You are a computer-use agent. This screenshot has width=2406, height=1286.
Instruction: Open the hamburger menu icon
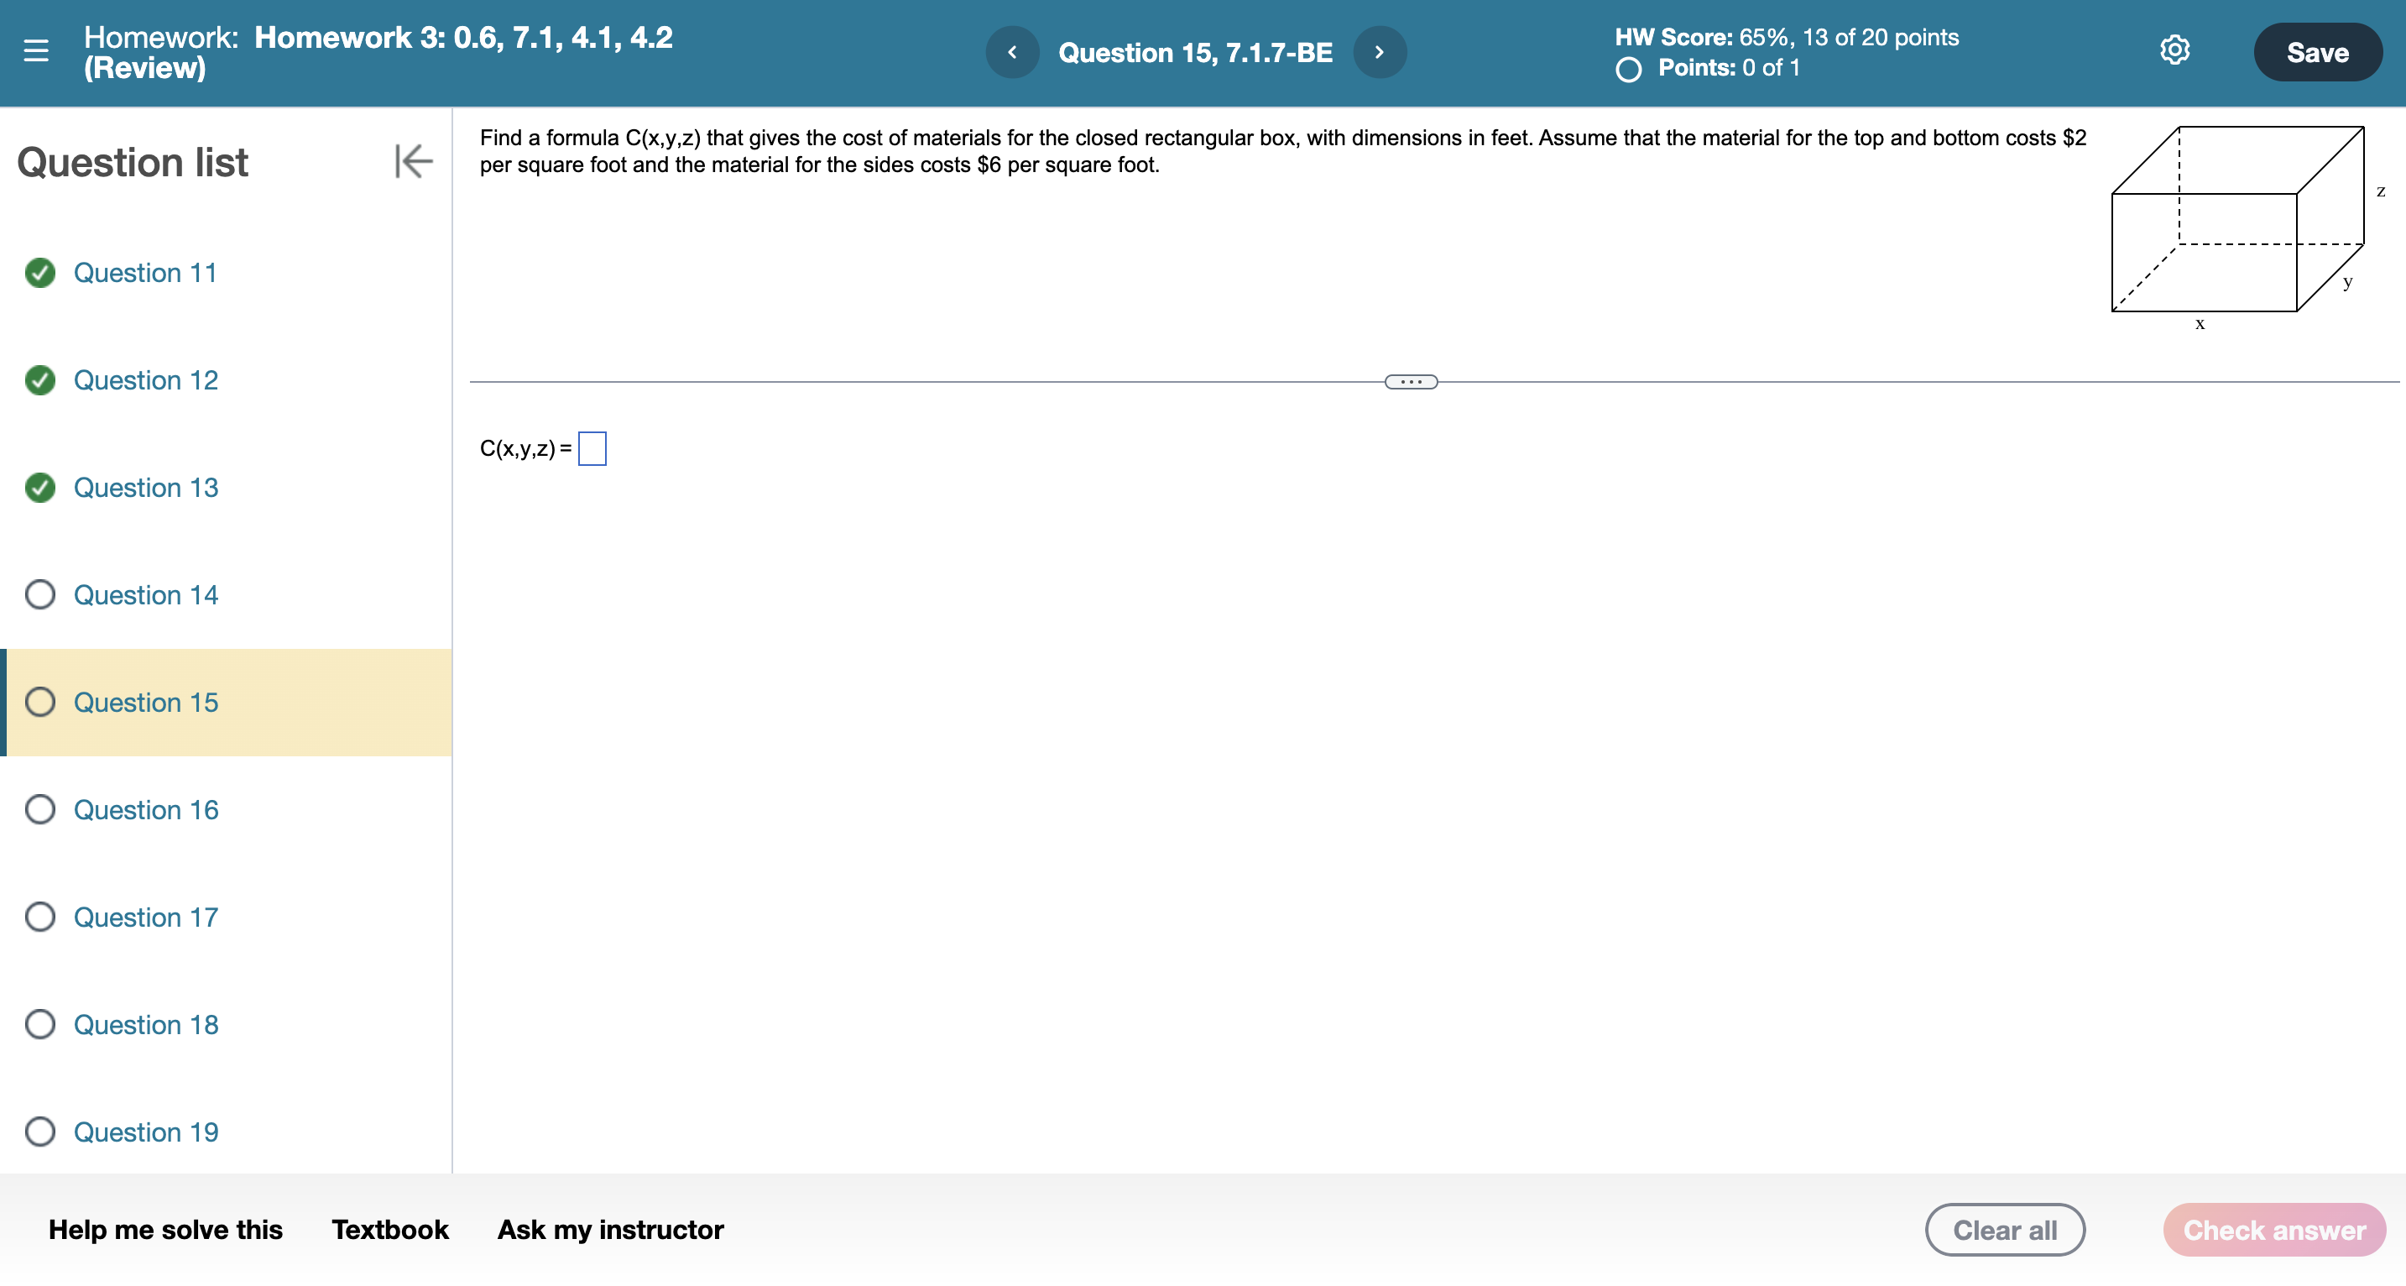35,51
